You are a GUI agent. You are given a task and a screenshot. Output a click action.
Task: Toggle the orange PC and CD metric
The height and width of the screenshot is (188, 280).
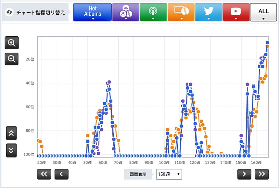point(181,12)
